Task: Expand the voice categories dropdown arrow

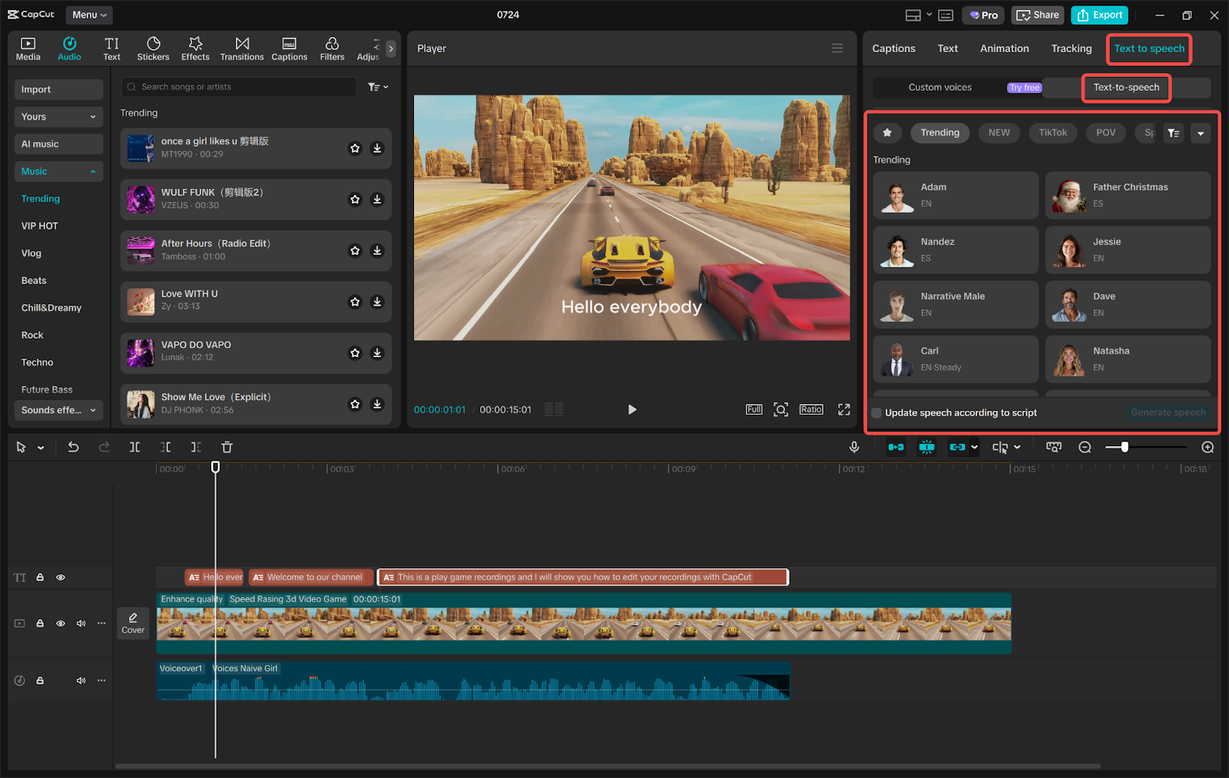Action: click(x=1201, y=133)
